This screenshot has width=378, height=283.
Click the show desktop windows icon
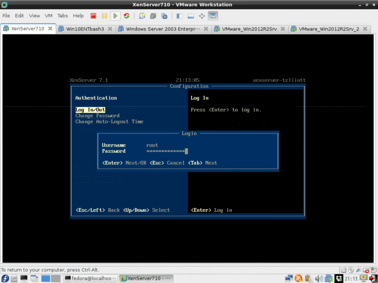coord(34,279)
